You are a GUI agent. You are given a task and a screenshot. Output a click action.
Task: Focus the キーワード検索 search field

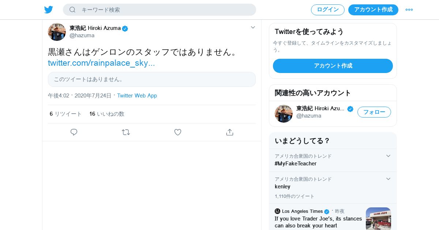pyautogui.click(x=165, y=10)
